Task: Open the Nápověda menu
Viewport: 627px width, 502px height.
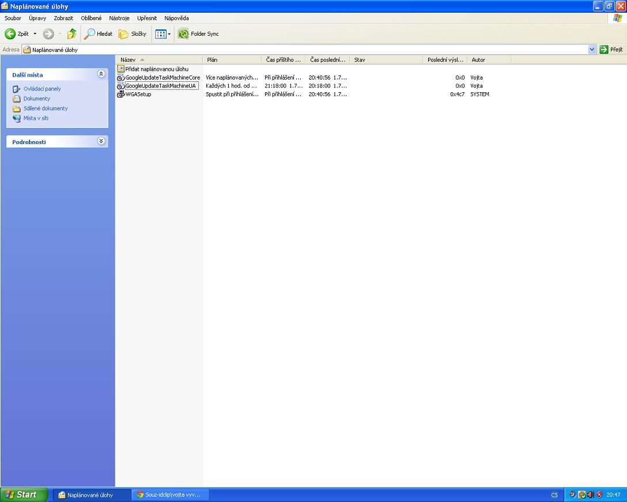Action: click(176, 18)
